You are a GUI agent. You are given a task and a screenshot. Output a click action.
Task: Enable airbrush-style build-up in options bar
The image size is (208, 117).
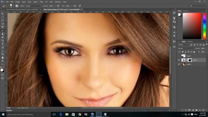(x=75, y=6)
